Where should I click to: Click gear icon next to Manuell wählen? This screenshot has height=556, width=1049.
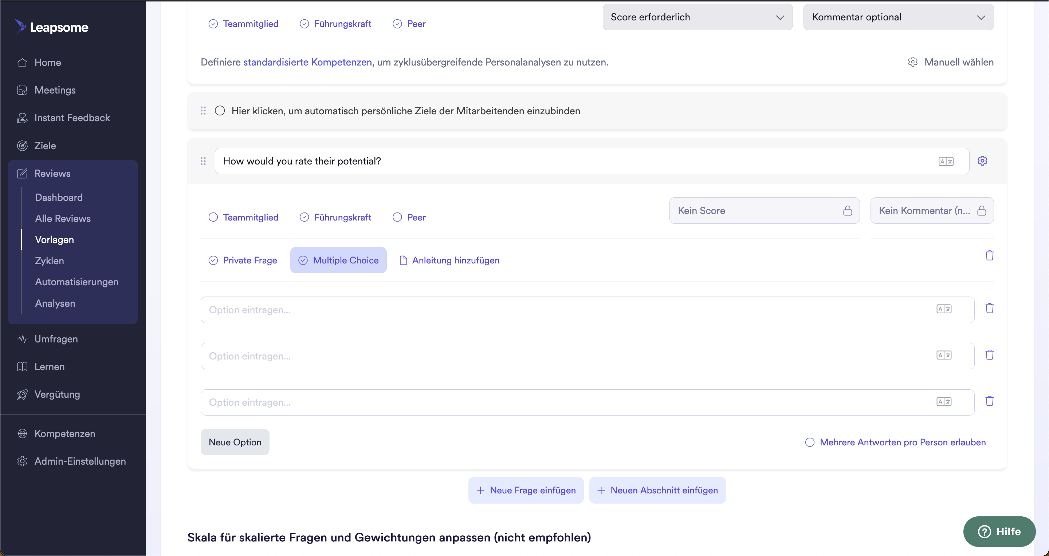coord(912,62)
